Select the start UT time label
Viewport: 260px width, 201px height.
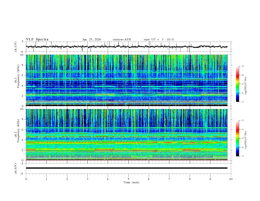coord(159,39)
